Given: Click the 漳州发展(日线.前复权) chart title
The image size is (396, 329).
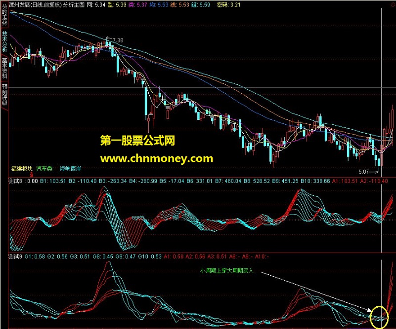Looking at the screenshot, I should pyautogui.click(x=36, y=4).
